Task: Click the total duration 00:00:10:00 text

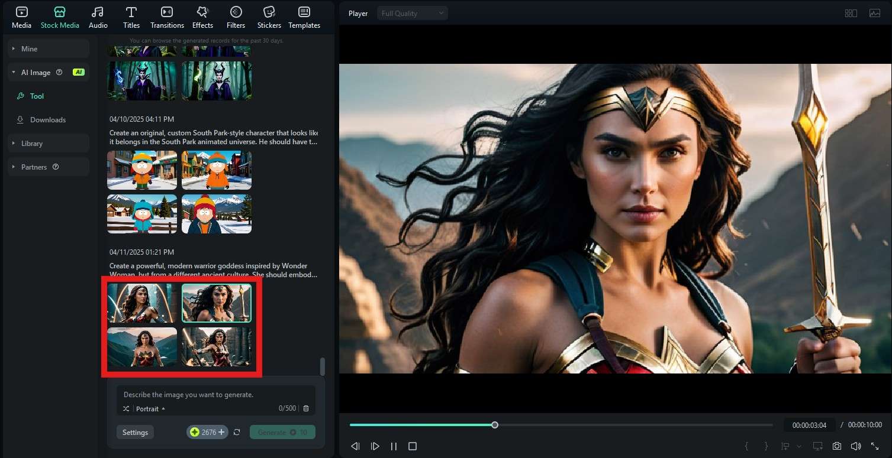Action: click(x=865, y=425)
